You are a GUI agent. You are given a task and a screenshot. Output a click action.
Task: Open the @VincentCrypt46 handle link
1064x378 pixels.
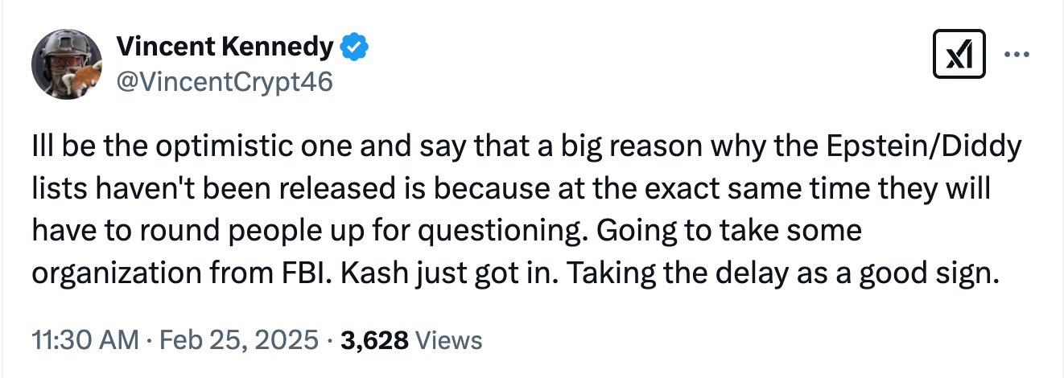click(x=225, y=81)
